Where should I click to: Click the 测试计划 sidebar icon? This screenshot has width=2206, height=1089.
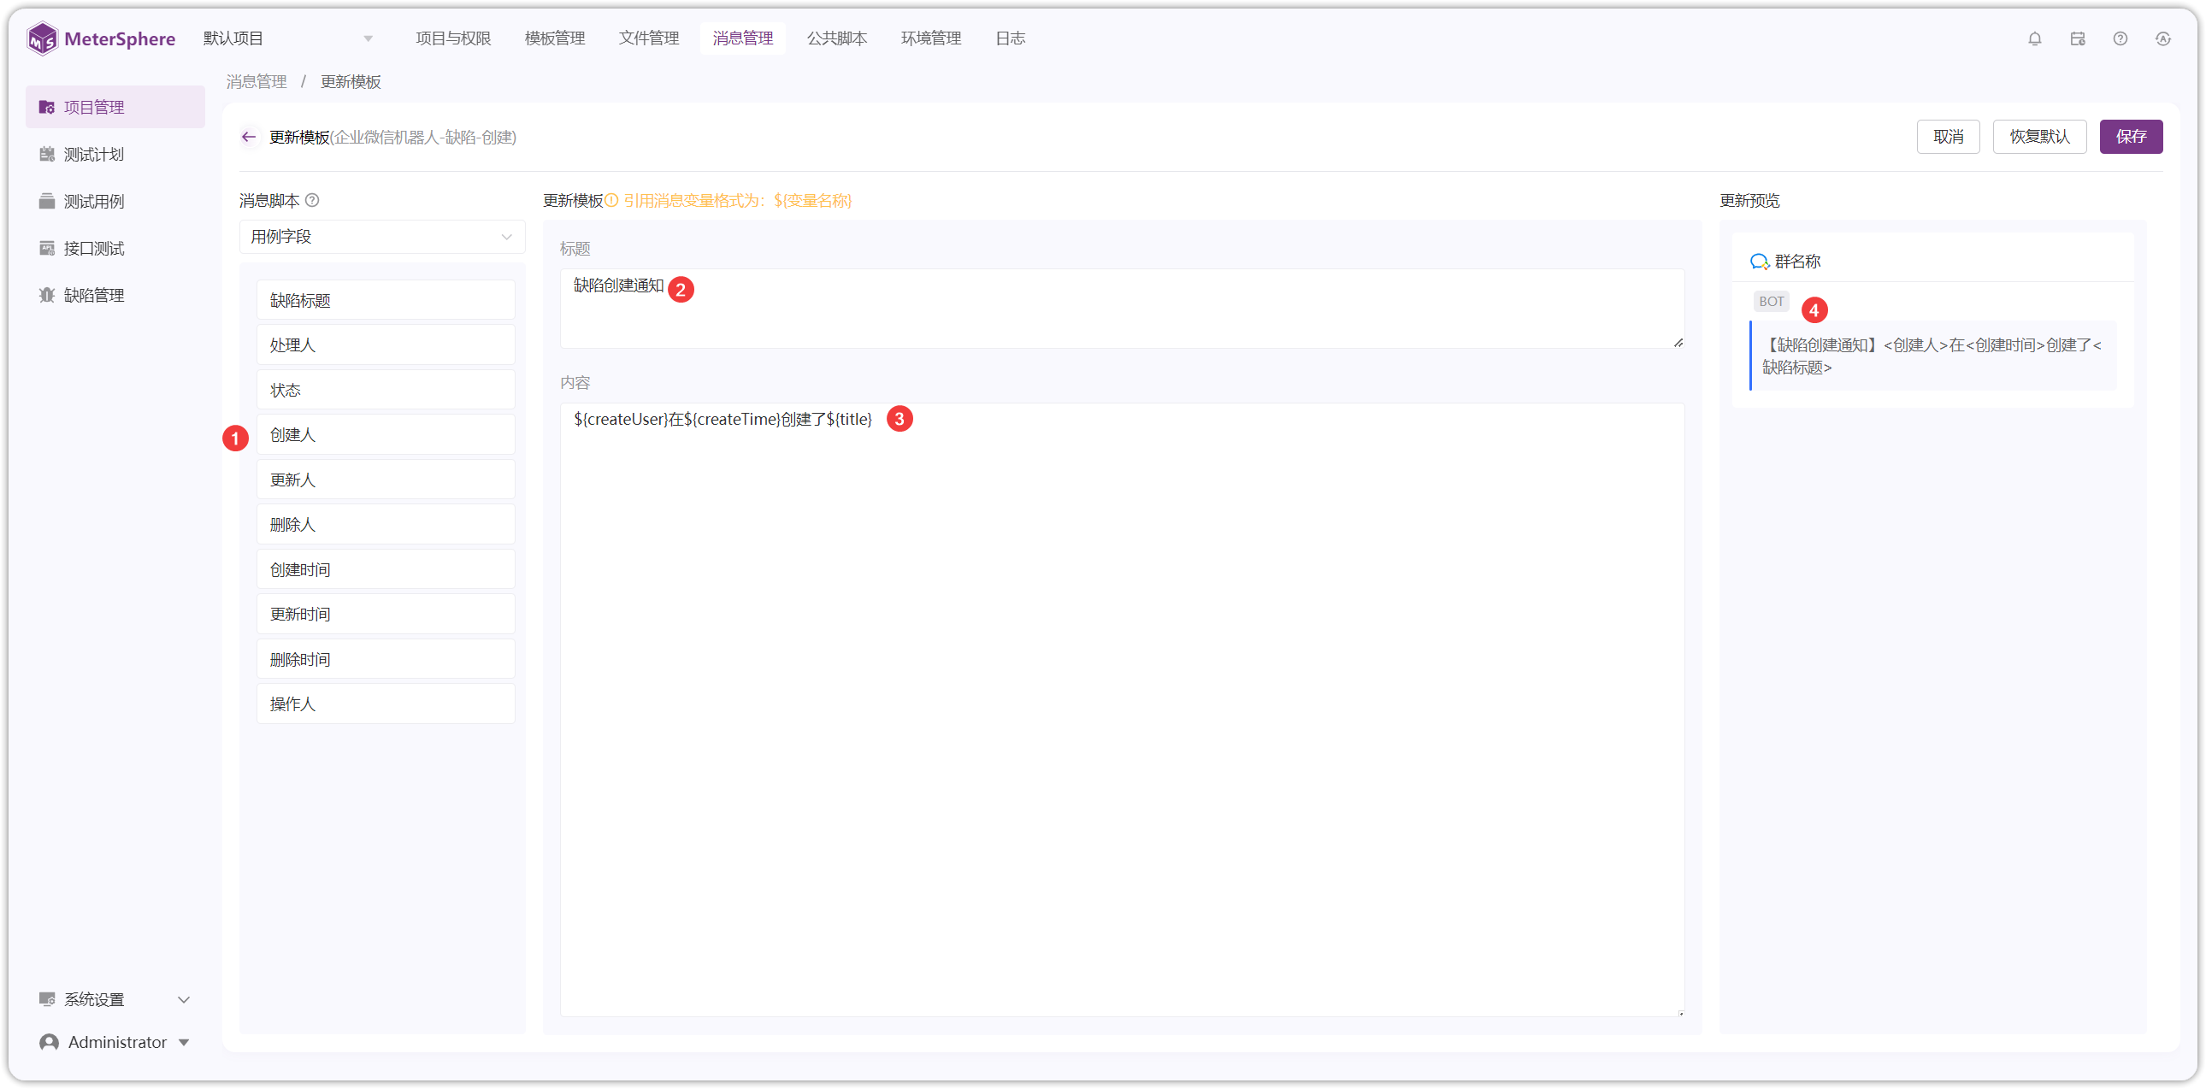tap(47, 154)
